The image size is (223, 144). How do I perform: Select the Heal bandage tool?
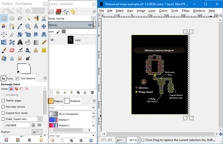[44, 50]
